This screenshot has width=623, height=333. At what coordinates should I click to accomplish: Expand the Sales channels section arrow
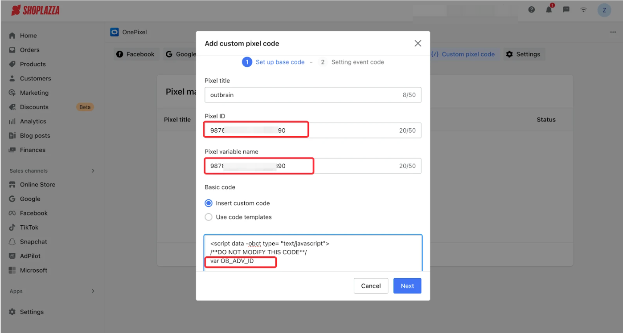tap(93, 171)
